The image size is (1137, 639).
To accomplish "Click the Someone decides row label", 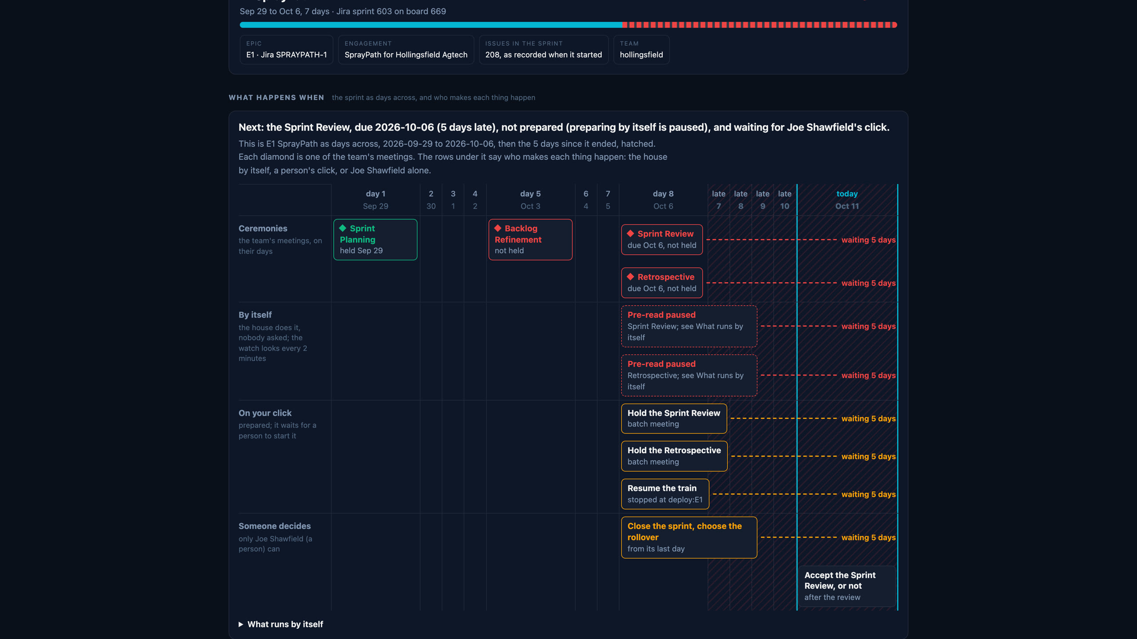I will (x=274, y=526).
